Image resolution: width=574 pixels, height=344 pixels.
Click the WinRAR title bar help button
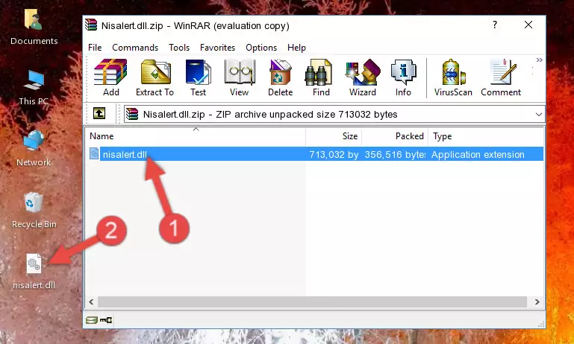(495, 25)
